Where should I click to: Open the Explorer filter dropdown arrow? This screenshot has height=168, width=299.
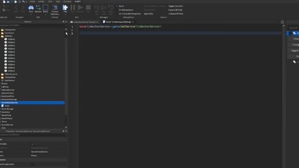pyautogui.click(x=66, y=25)
